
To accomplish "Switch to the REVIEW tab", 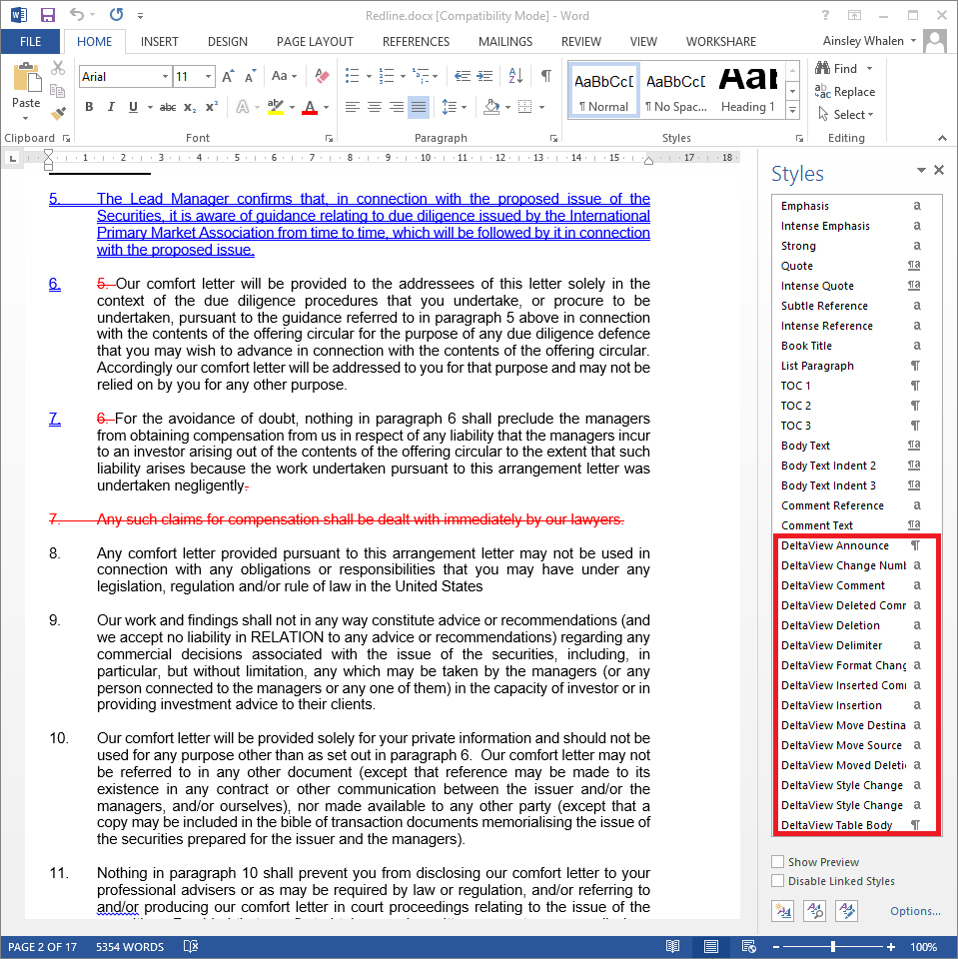I will (581, 42).
